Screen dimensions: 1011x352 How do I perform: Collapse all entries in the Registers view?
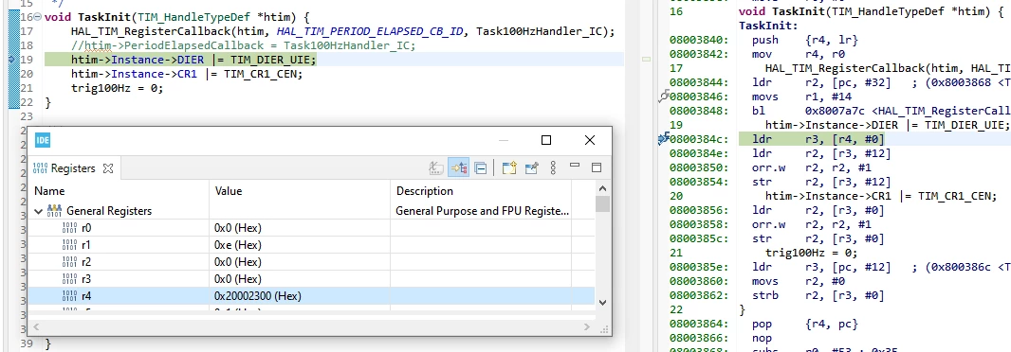click(x=480, y=167)
